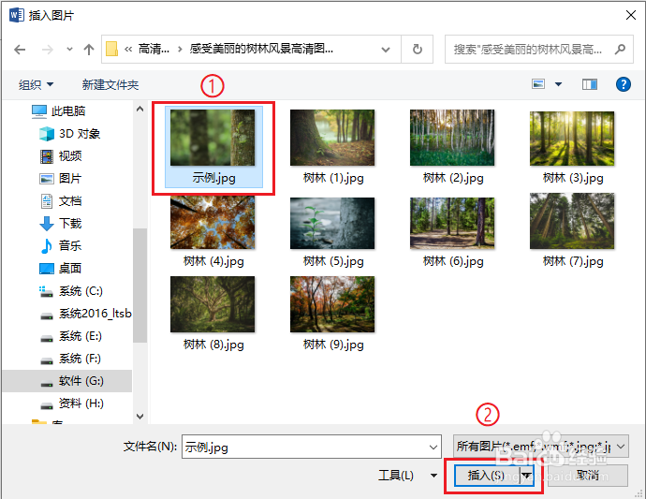Click the navigation pane scrollbar thumb

coord(140,286)
